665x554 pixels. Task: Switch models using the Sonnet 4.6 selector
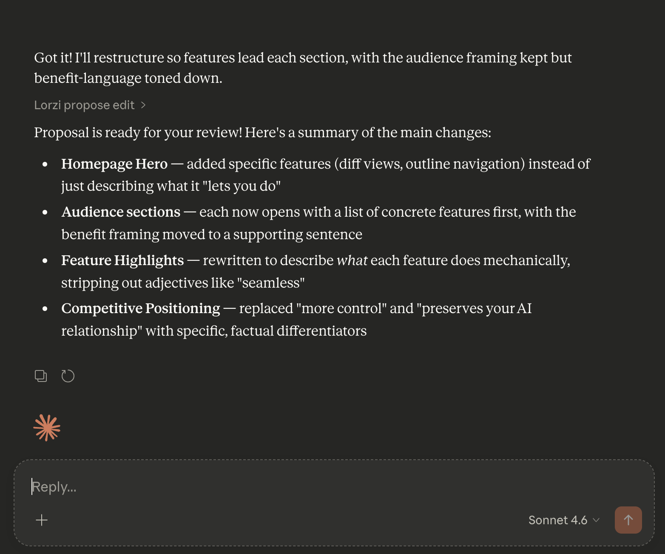(x=563, y=520)
